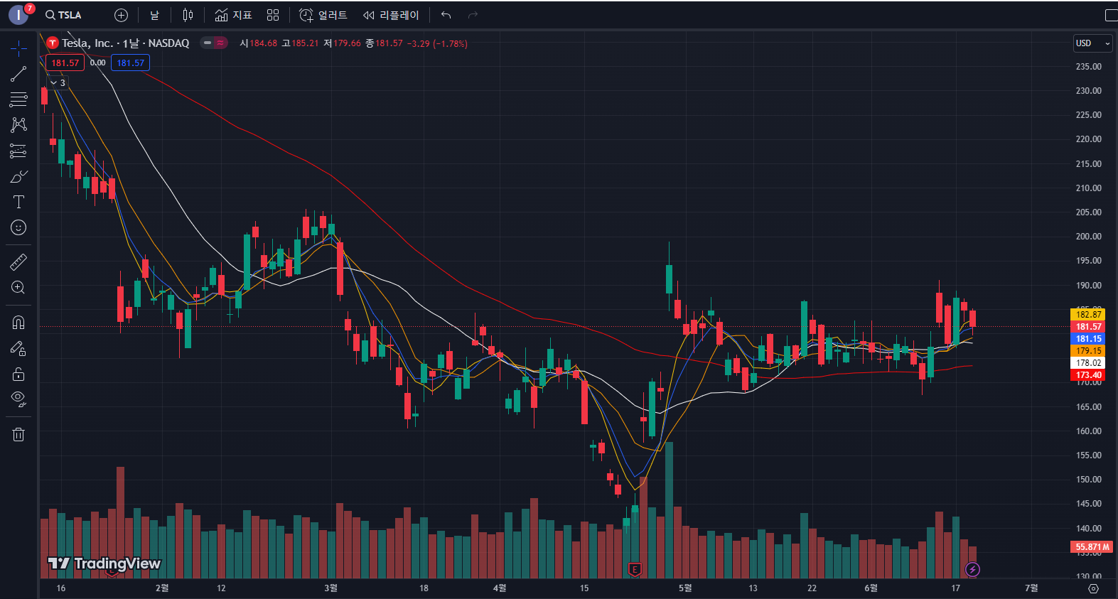Open the user profile avatar menu
Image resolution: width=1118 pixels, height=599 pixels.
19,15
